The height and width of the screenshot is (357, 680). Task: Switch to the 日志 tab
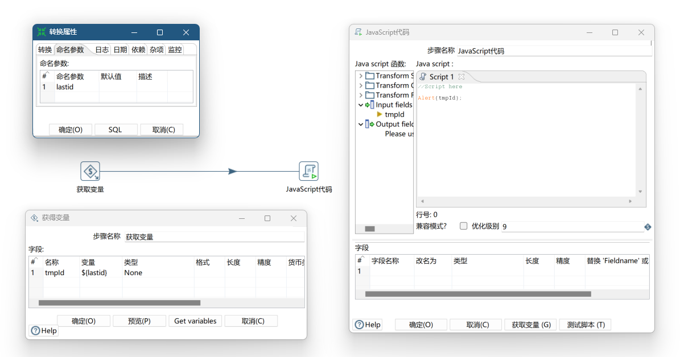tap(102, 50)
